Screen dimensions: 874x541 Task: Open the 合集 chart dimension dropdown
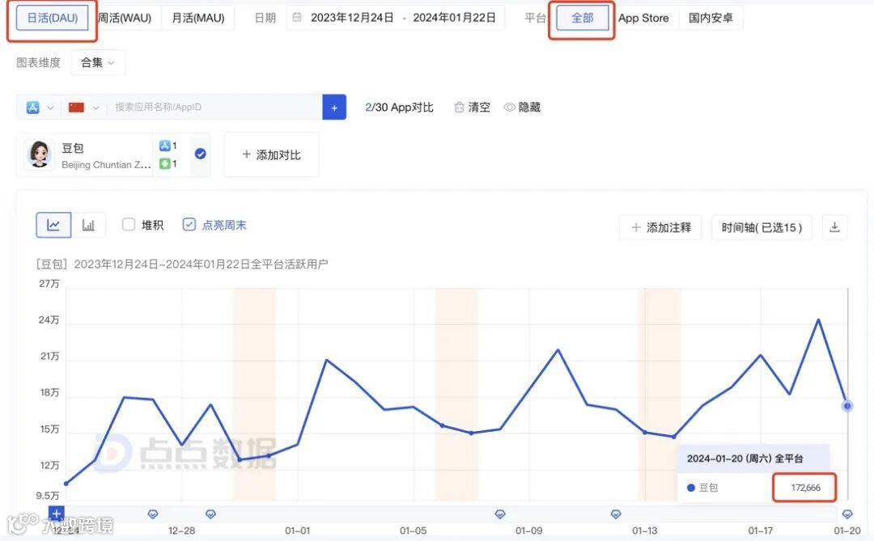click(98, 62)
